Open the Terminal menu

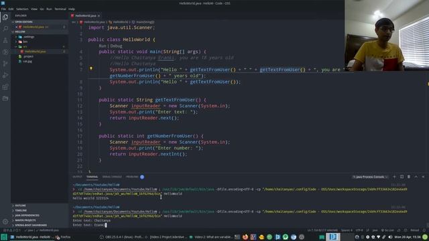60,9
